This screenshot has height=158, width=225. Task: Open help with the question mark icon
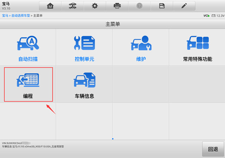(139, 6)
